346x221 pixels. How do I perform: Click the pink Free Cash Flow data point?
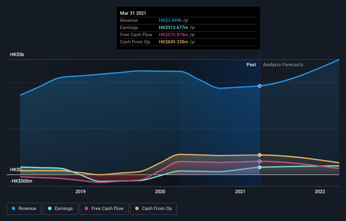260,162
